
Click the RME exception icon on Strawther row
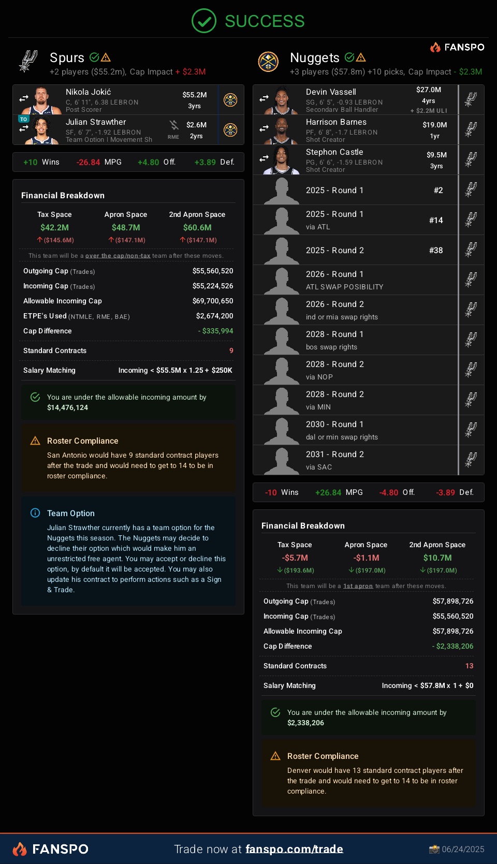(x=174, y=125)
